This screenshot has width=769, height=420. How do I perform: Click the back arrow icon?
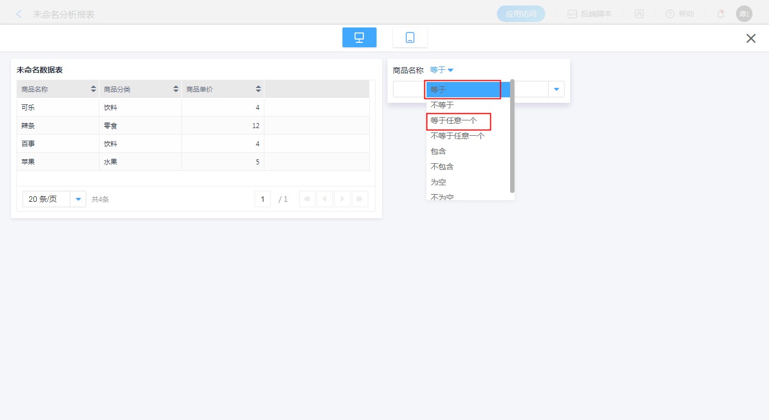(19, 14)
